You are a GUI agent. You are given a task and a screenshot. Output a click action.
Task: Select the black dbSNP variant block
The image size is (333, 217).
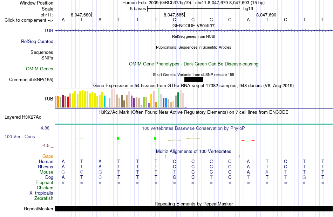click(x=193, y=79)
